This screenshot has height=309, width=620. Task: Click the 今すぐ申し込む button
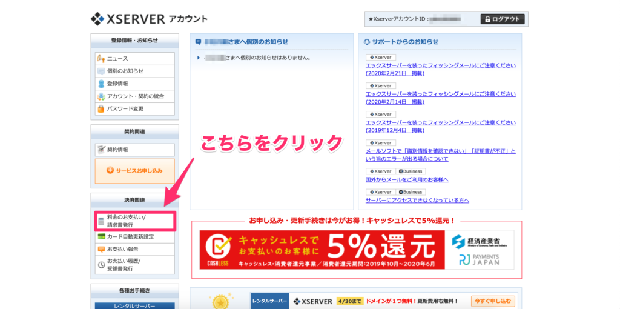click(x=493, y=301)
